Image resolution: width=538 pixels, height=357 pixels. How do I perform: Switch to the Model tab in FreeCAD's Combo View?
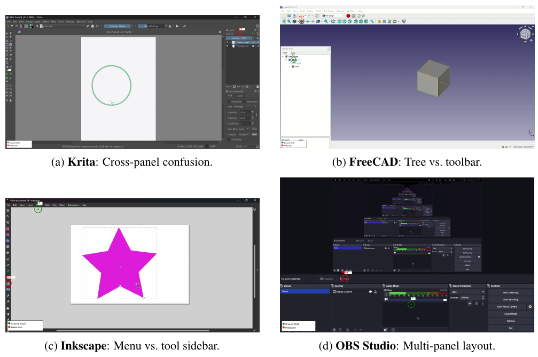pyautogui.click(x=285, y=52)
